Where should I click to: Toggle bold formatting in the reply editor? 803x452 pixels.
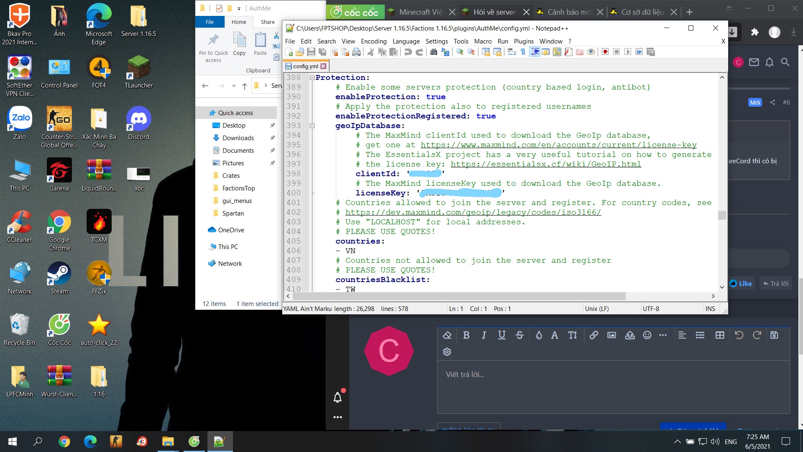click(x=466, y=335)
